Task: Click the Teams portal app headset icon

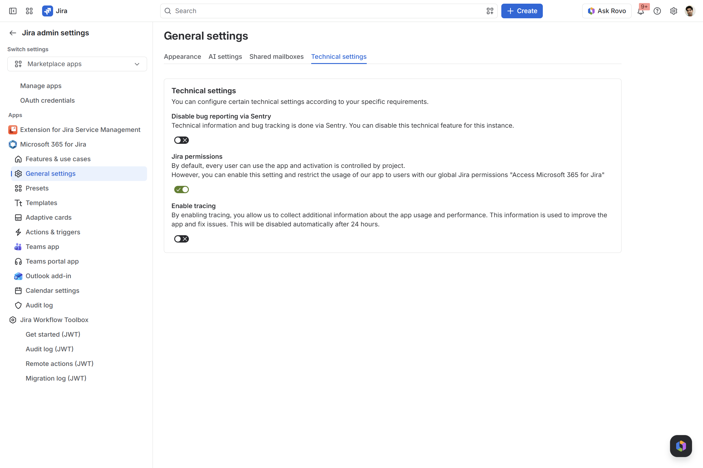Action: [x=18, y=261]
